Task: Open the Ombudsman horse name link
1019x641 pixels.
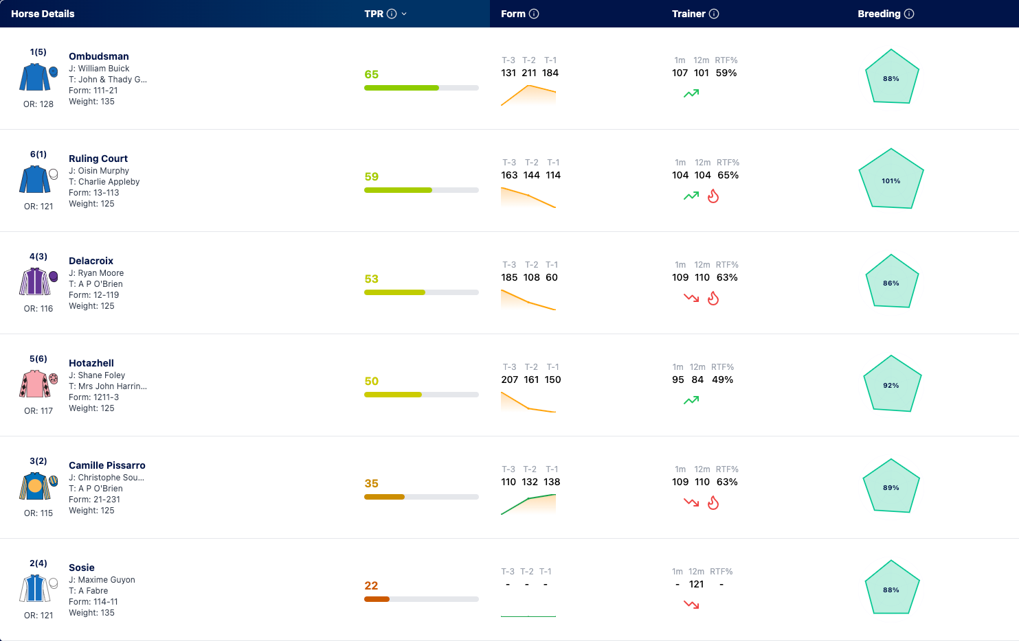Action: click(x=99, y=56)
